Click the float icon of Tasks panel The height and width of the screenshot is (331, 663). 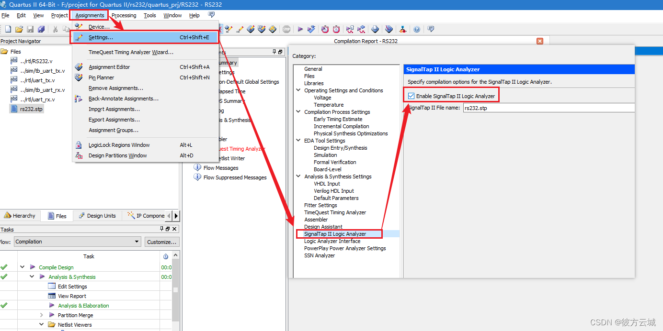[x=168, y=229]
